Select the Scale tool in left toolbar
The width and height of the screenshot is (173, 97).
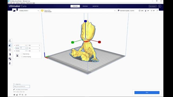pyautogui.click(x=10, y=45)
